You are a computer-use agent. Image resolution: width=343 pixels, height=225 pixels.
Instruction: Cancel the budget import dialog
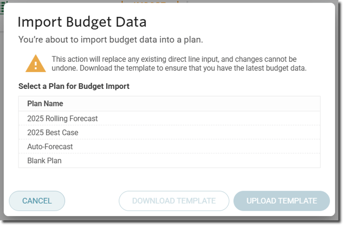(x=37, y=201)
